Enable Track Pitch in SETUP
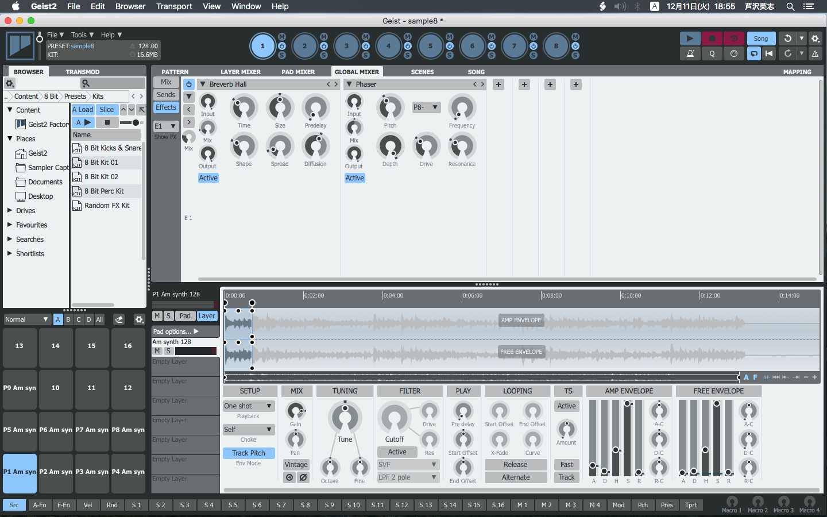827x517 pixels. click(x=249, y=453)
